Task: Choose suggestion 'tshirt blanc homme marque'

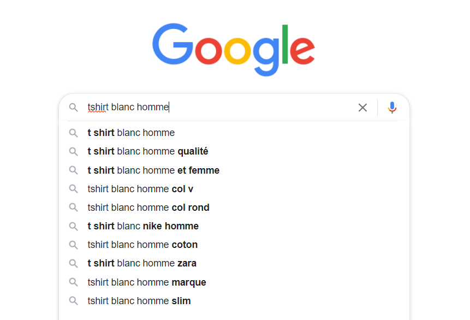Action: (x=234, y=282)
